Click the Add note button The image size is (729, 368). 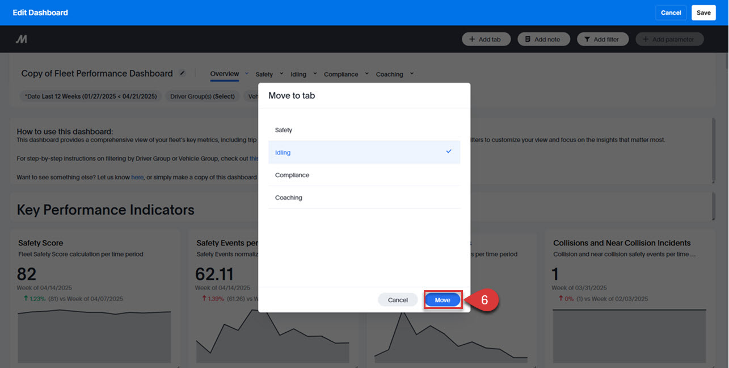[544, 39]
